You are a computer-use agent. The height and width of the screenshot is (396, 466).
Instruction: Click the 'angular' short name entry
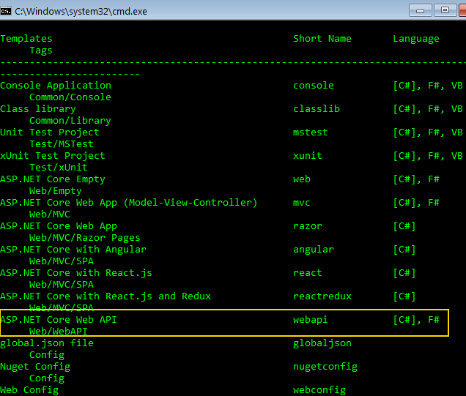pyautogui.click(x=314, y=250)
